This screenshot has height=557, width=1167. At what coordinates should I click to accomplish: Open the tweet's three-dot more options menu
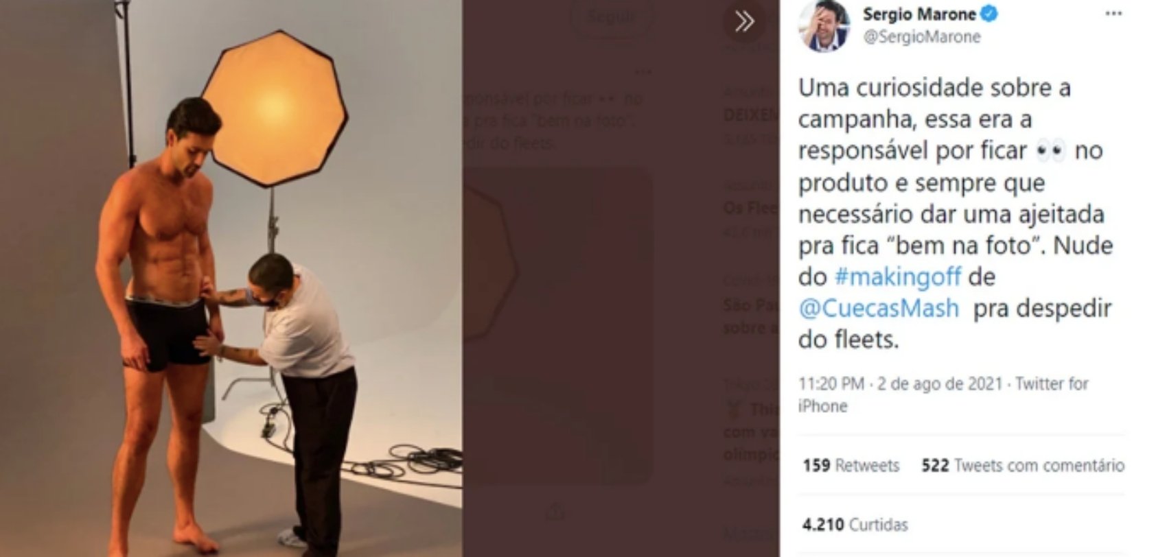[1113, 14]
